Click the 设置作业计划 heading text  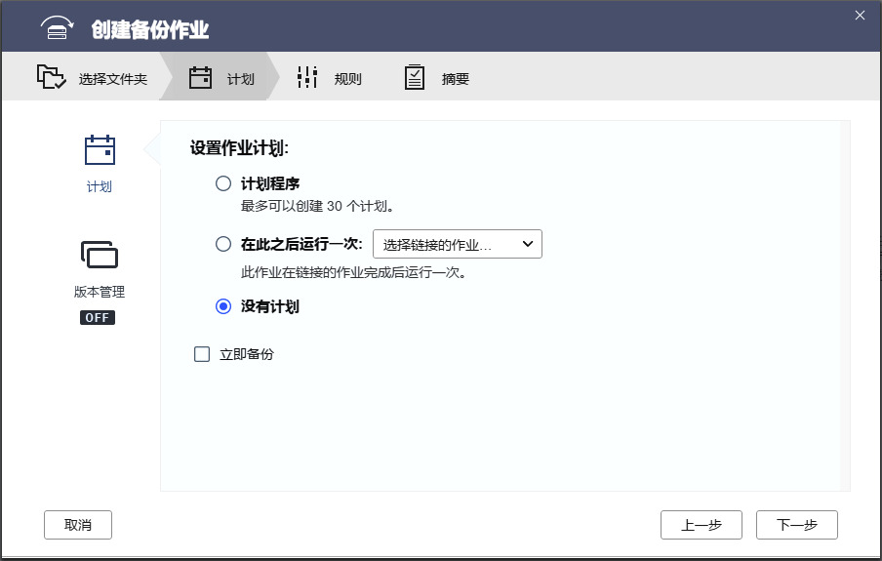(239, 148)
